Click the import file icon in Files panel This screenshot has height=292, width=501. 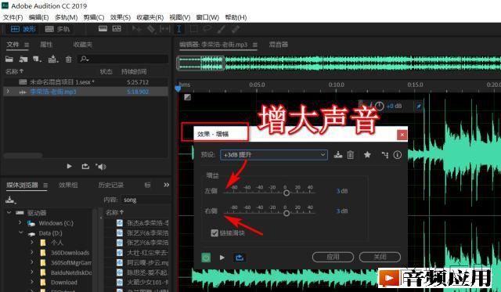(x=23, y=59)
